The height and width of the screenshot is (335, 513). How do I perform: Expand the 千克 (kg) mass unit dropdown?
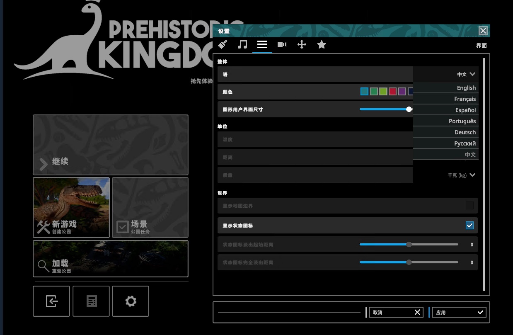tap(461, 175)
